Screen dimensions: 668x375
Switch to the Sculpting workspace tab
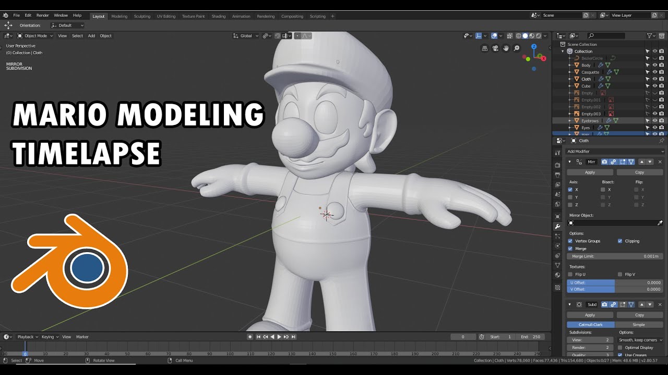click(142, 16)
